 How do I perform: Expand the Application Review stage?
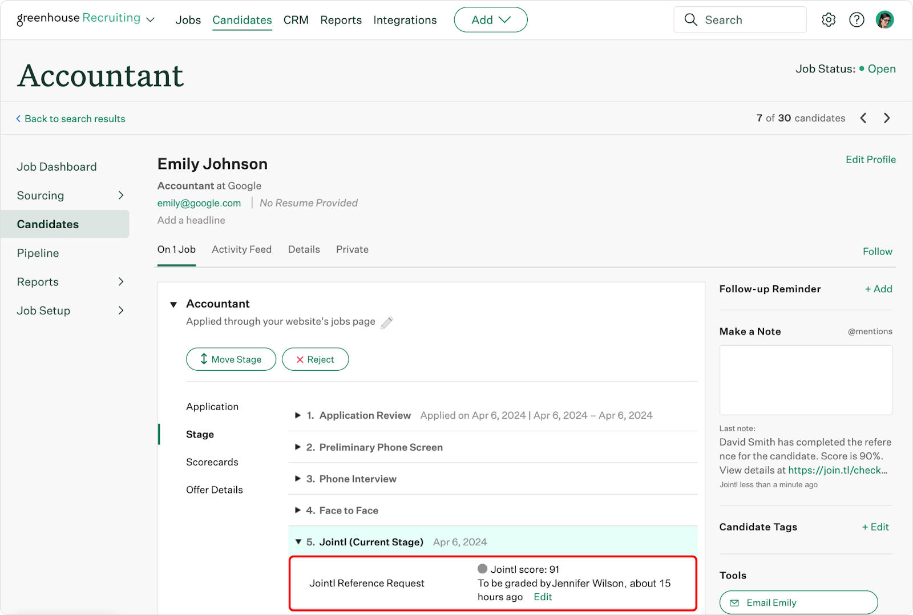[x=298, y=415]
